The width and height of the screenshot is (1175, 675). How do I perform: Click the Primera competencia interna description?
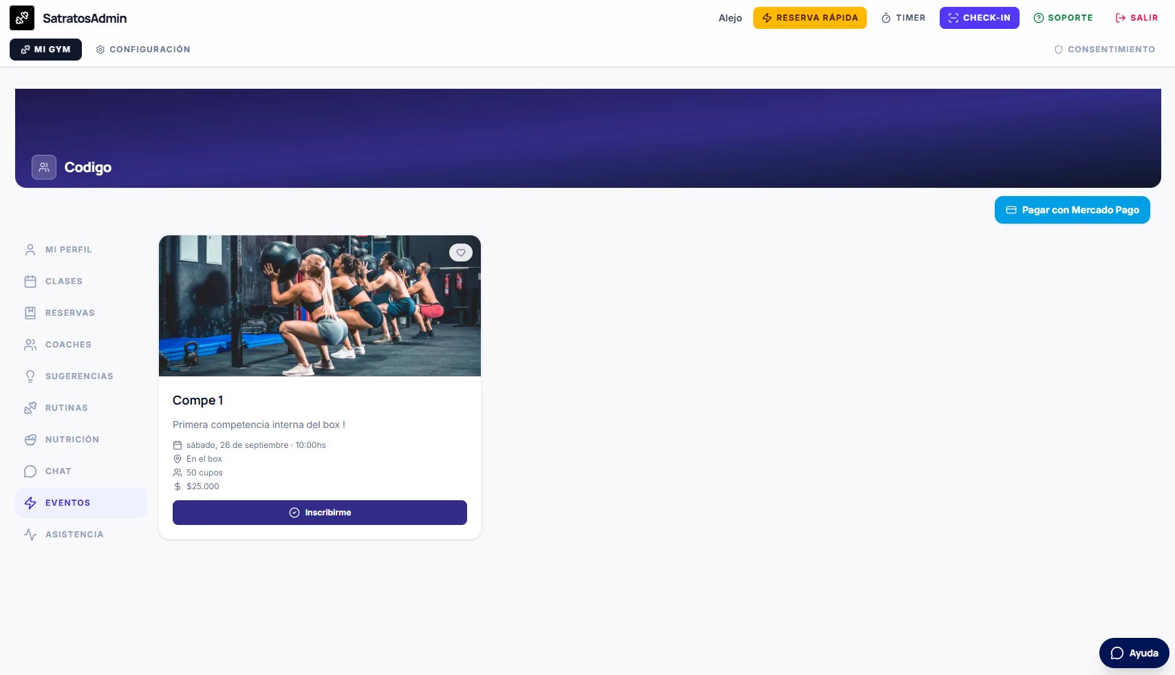(x=259, y=425)
